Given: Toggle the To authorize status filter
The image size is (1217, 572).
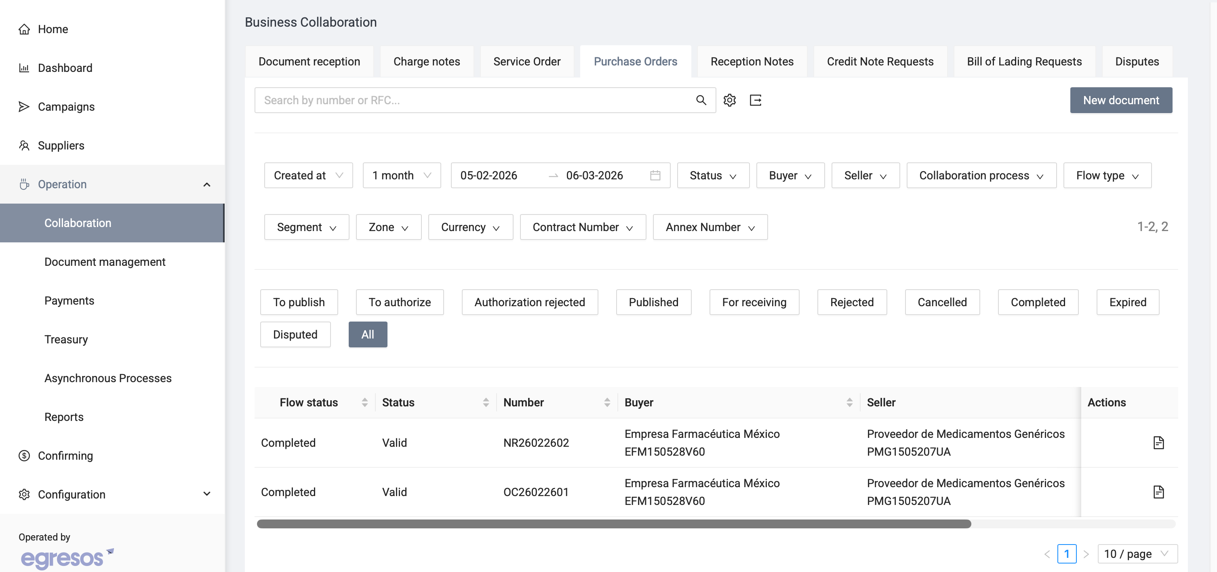Looking at the screenshot, I should click(x=399, y=302).
